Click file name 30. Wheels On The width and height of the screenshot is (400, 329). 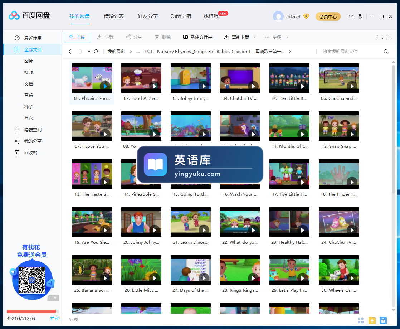(339, 290)
